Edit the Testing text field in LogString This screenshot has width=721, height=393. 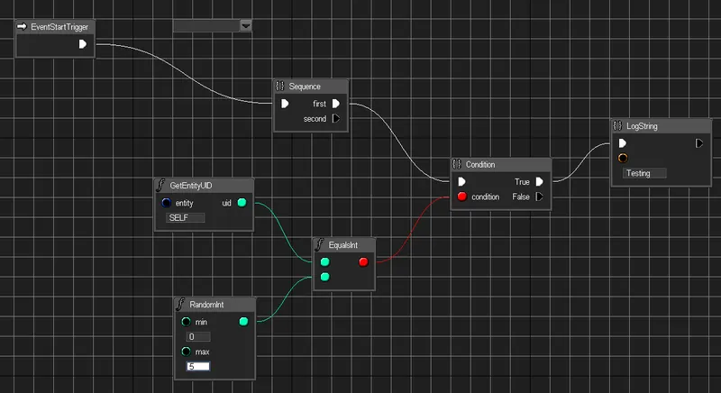pyautogui.click(x=644, y=173)
